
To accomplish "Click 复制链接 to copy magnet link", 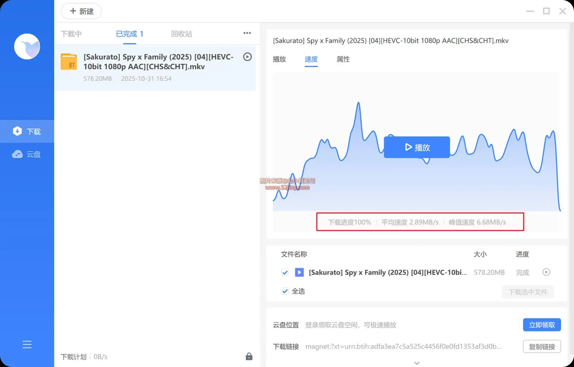I will coord(541,346).
